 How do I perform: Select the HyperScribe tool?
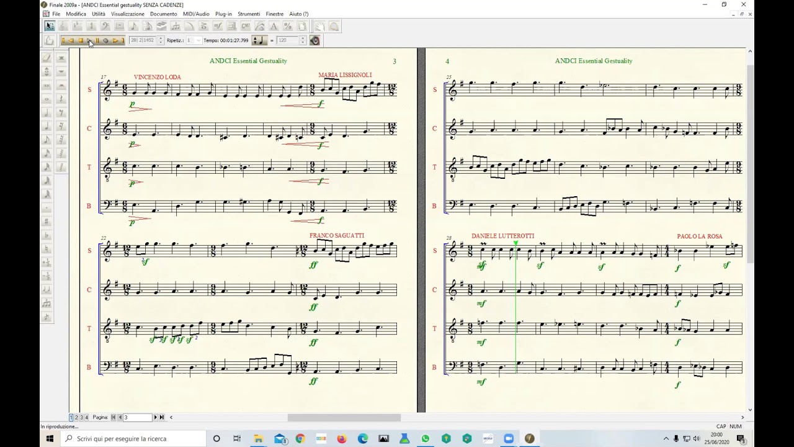click(x=161, y=26)
